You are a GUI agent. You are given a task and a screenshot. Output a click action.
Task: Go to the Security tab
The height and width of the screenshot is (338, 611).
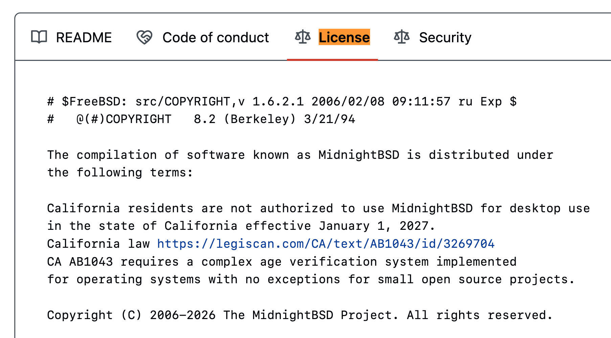pos(445,38)
